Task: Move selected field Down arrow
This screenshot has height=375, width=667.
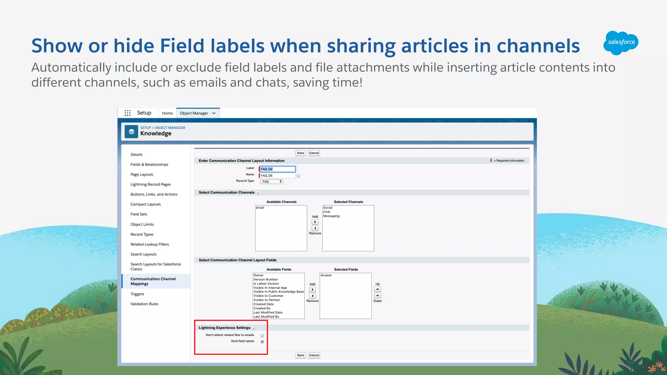Action: pyautogui.click(x=377, y=296)
